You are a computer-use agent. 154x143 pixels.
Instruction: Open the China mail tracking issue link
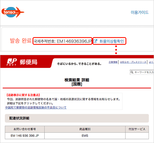[x=36, y=107]
